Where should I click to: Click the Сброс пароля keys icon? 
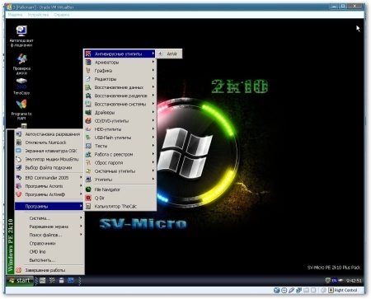click(88, 162)
